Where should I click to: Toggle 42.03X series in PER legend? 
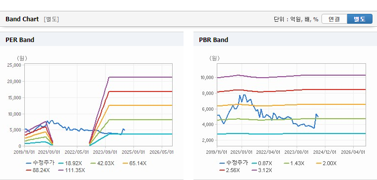point(102,163)
